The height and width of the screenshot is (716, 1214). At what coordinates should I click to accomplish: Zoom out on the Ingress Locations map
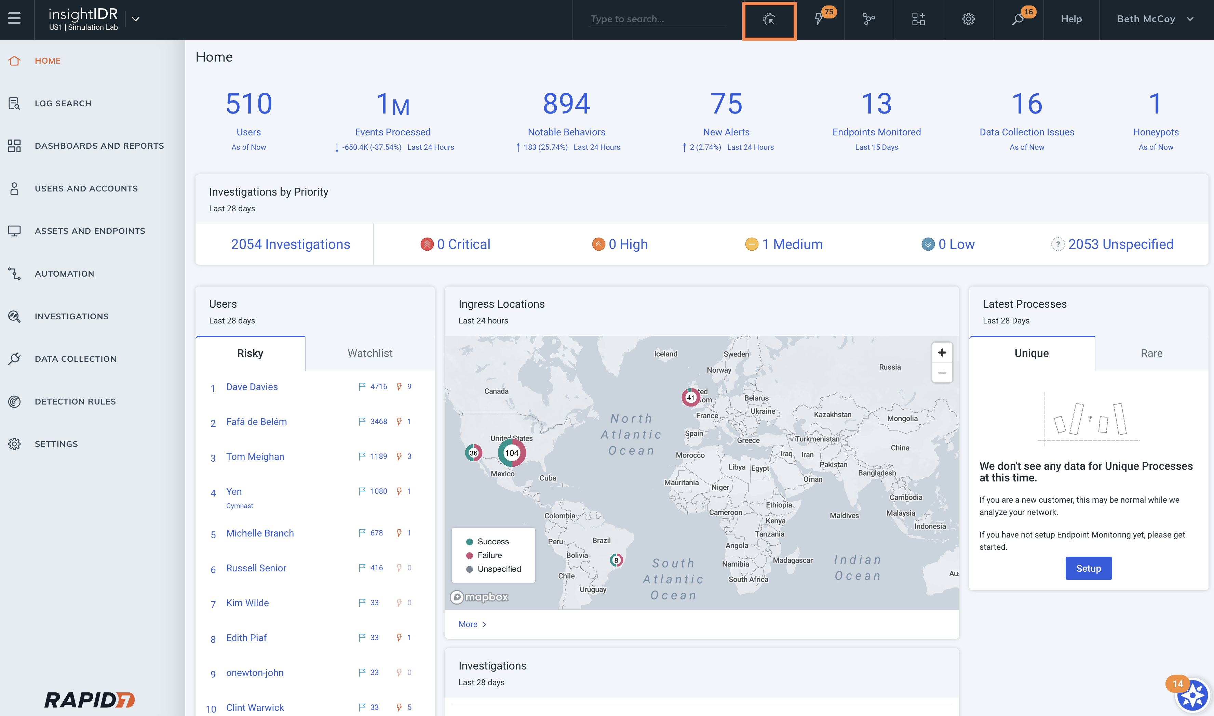(942, 373)
